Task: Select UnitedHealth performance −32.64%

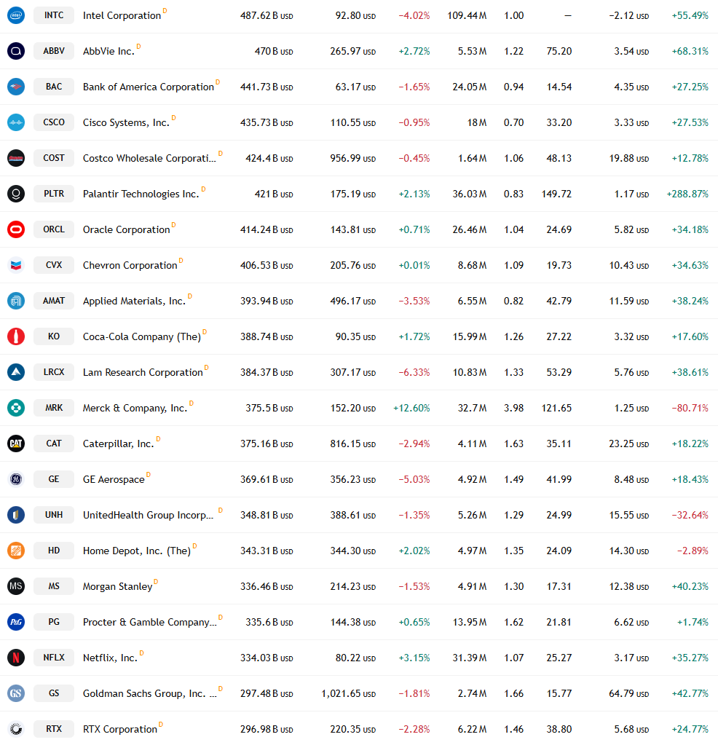Action: (x=690, y=515)
